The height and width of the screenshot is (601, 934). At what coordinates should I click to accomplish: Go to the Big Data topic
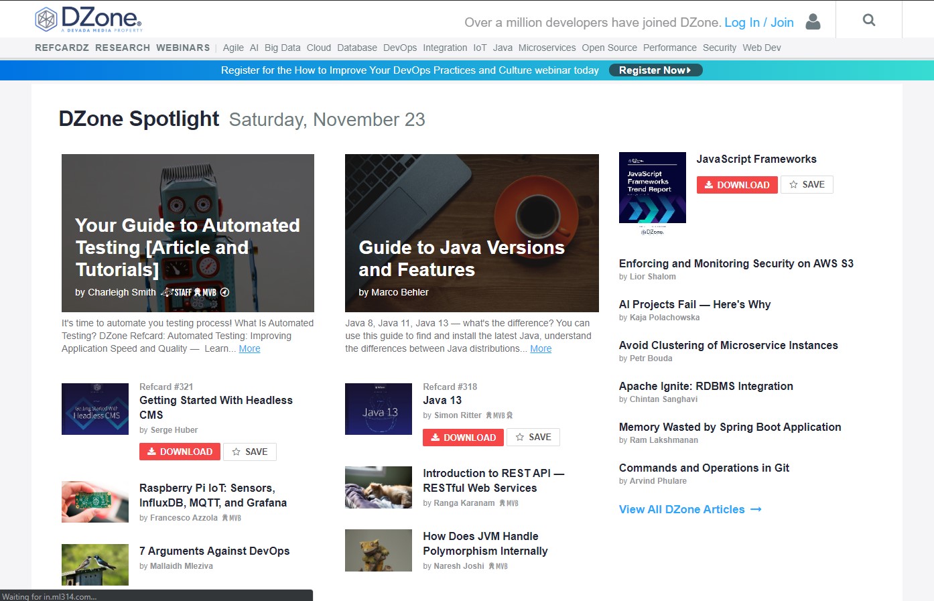(x=282, y=48)
